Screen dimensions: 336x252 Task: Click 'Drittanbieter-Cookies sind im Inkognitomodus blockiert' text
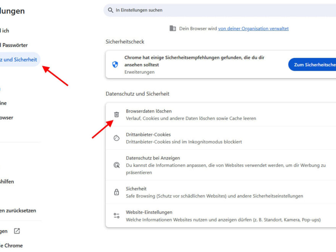[x=184, y=142]
